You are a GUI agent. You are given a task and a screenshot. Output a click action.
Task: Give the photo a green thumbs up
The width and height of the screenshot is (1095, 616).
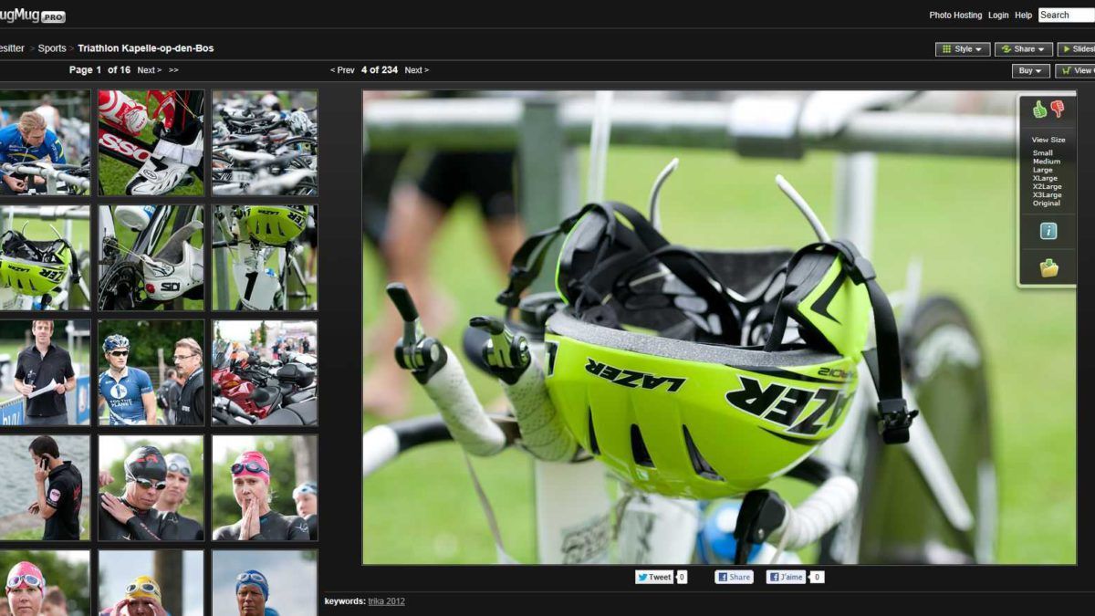click(x=1039, y=110)
